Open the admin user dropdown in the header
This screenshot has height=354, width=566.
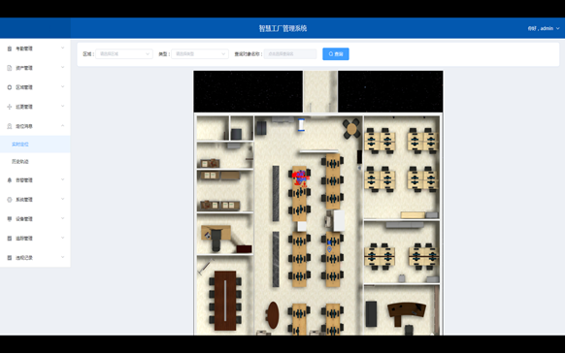[x=544, y=28]
